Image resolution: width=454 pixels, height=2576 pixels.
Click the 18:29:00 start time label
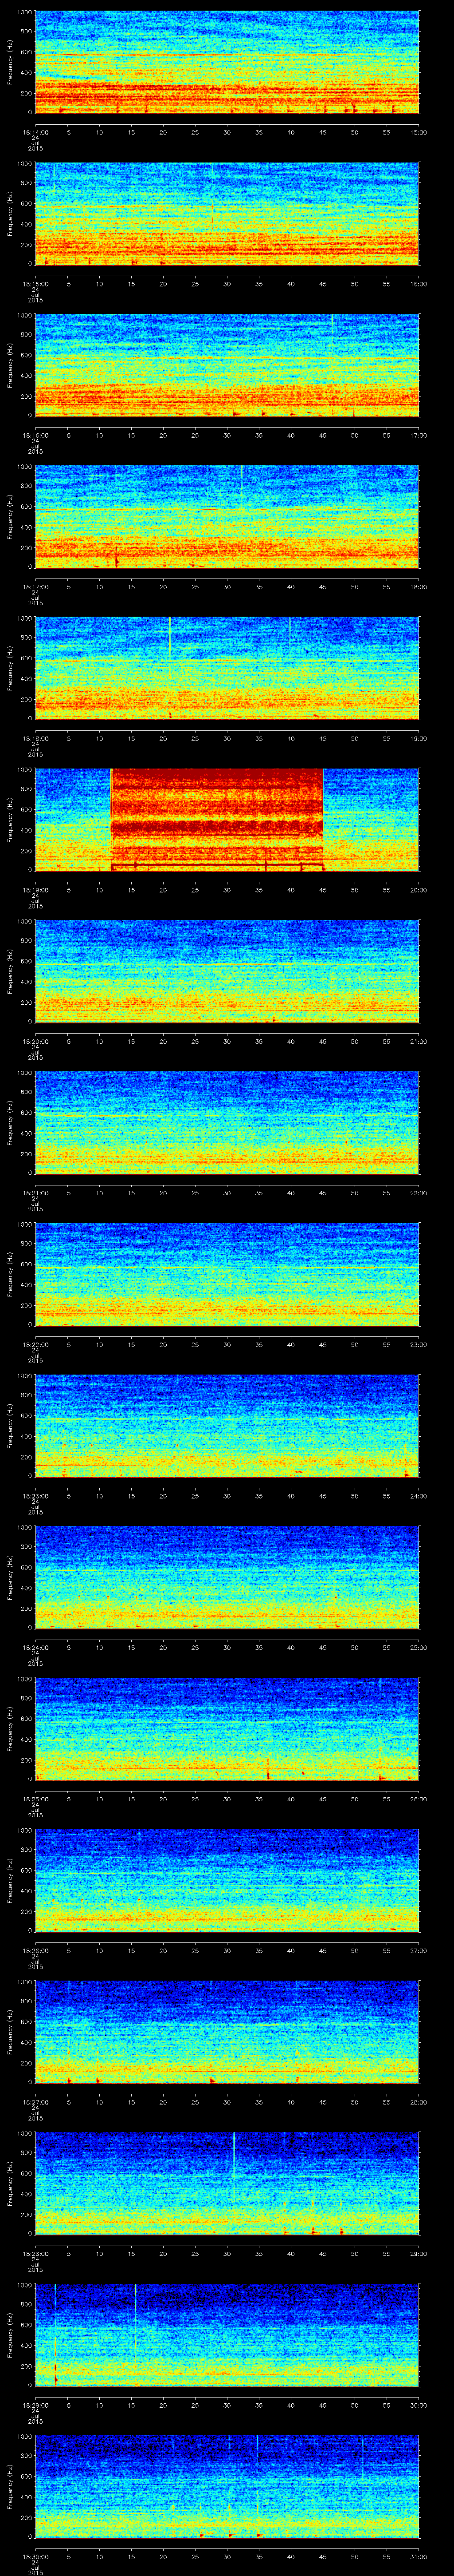point(35,2405)
